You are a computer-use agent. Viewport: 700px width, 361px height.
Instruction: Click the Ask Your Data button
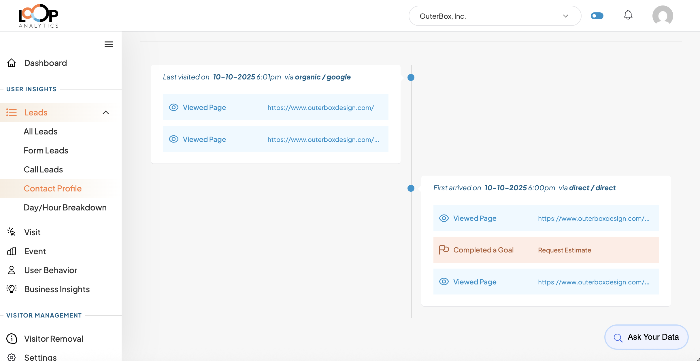pyautogui.click(x=646, y=337)
